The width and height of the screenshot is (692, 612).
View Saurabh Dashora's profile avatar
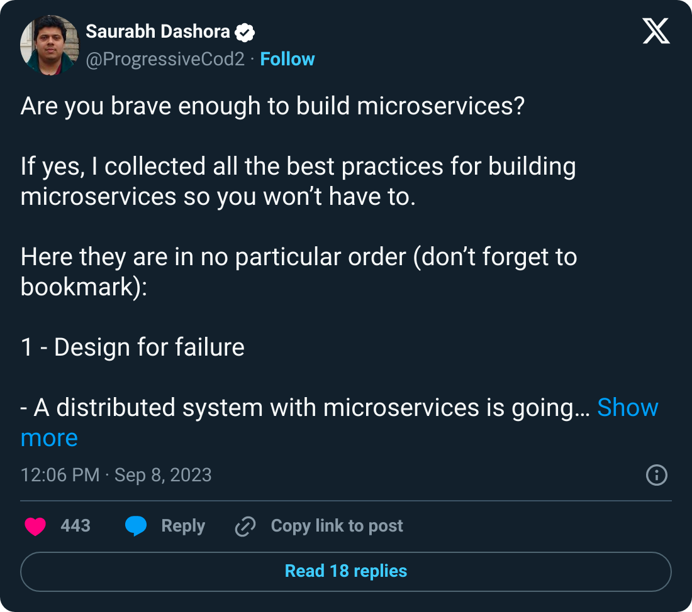(x=50, y=45)
